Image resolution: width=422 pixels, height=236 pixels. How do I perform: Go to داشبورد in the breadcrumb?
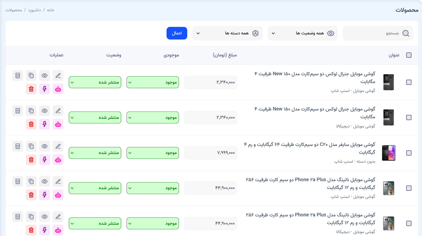tap(34, 10)
